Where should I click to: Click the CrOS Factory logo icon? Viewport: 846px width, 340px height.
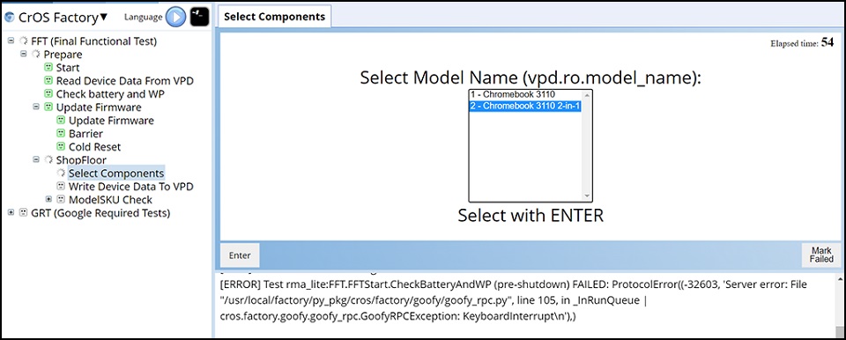pos(9,18)
